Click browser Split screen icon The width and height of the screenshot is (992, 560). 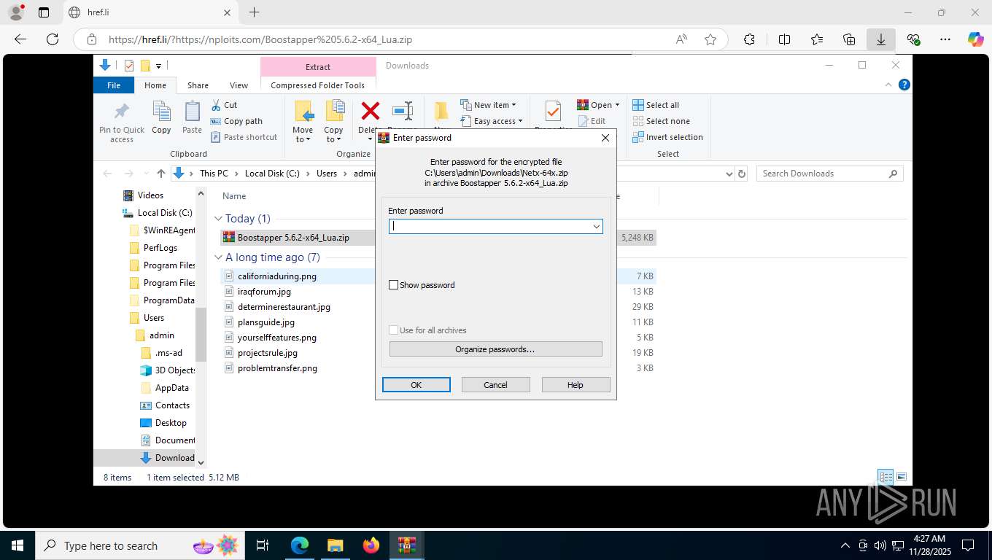tap(784, 39)
